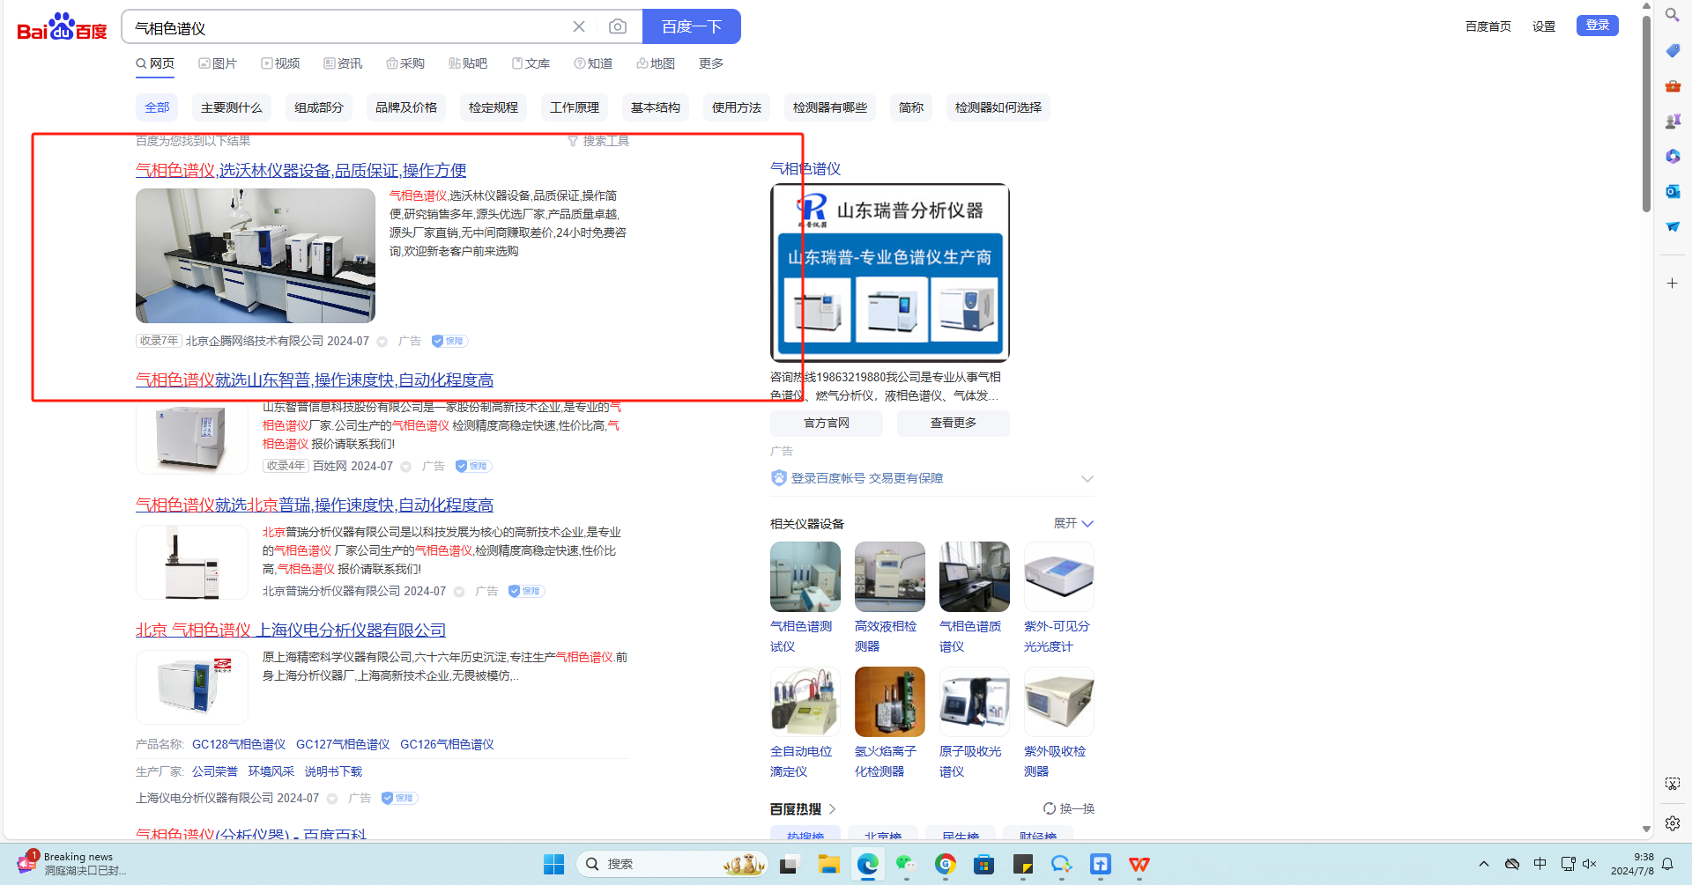Click the 登录 button
The height and width of the screenshot is (885, 1692).
(1598, 26)
